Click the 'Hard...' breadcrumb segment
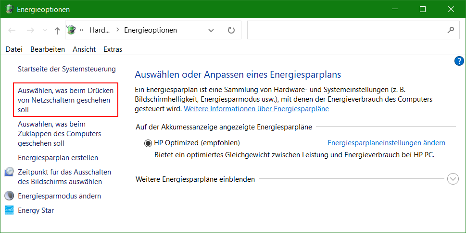The height and width of the screenshot is (233, 466). coord(100,30)
